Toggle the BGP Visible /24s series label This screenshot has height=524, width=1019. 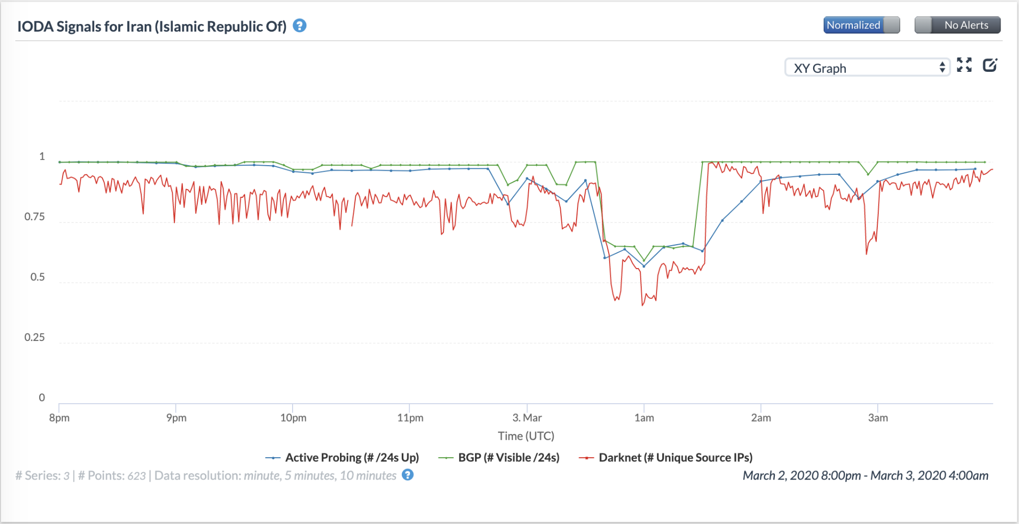tap(509, 458)
